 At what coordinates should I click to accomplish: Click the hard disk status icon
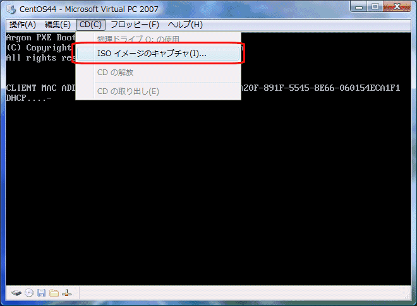pyautogui.click(x=16, y=293)
